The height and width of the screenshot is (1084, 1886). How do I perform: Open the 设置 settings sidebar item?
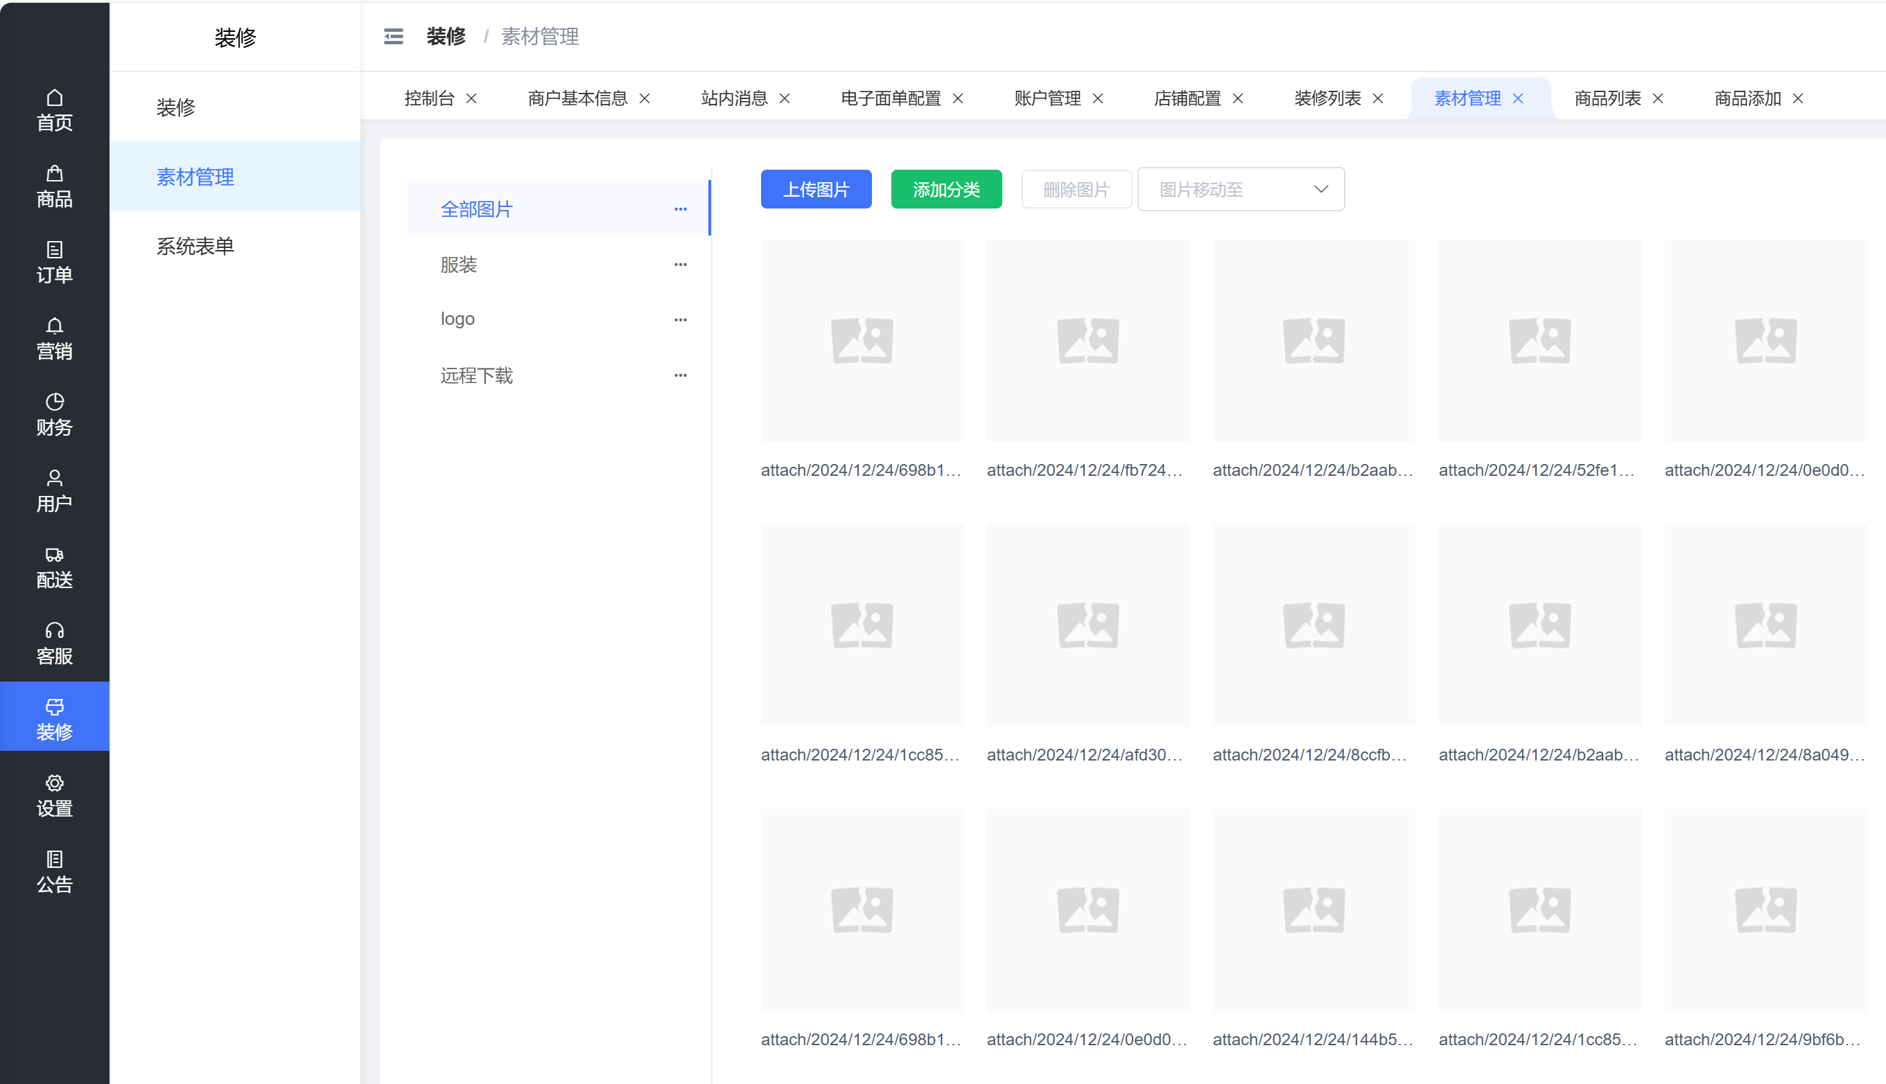point(54,796)
